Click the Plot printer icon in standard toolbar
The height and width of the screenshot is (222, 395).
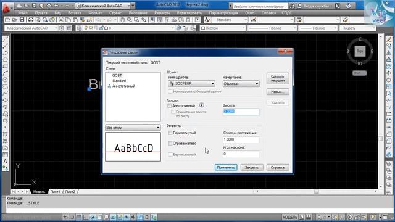(x=31, y=20)
